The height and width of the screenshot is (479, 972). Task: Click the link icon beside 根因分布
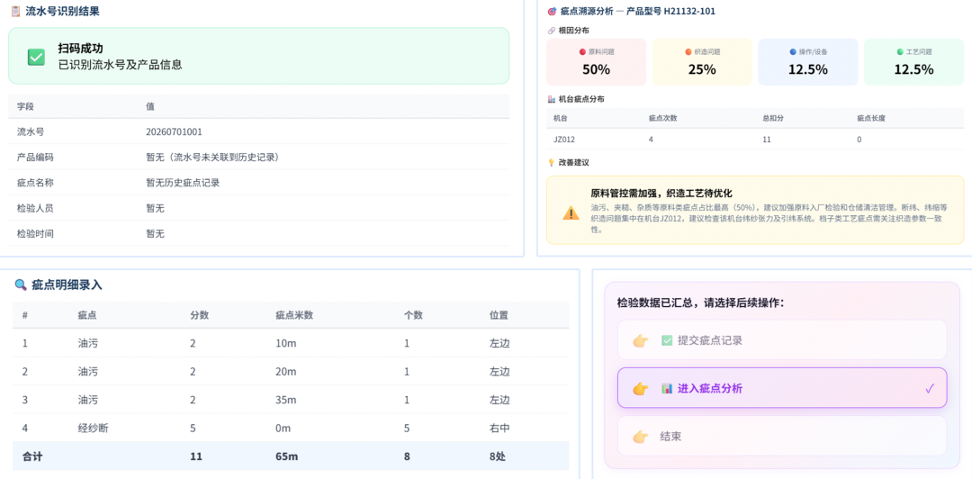click(551, 30)
